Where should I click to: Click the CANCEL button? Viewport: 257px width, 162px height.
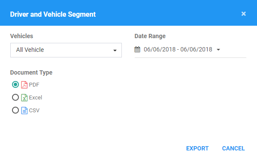coord(233,148)
